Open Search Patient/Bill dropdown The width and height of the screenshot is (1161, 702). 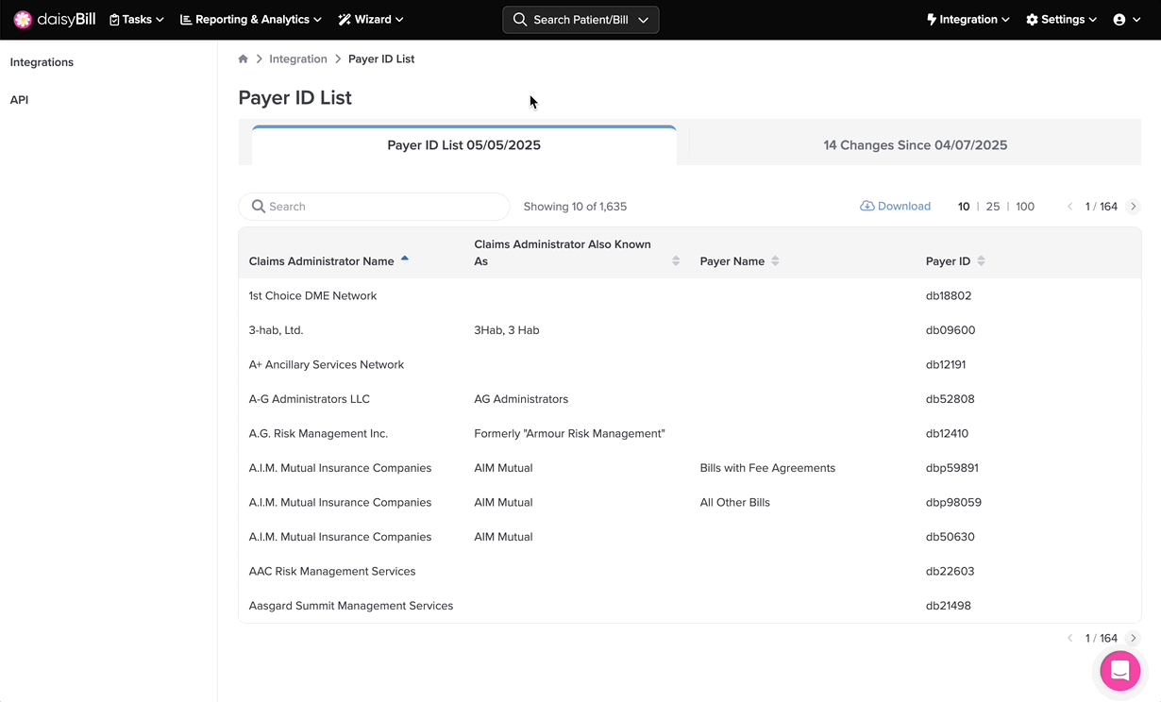coord(580,19)
